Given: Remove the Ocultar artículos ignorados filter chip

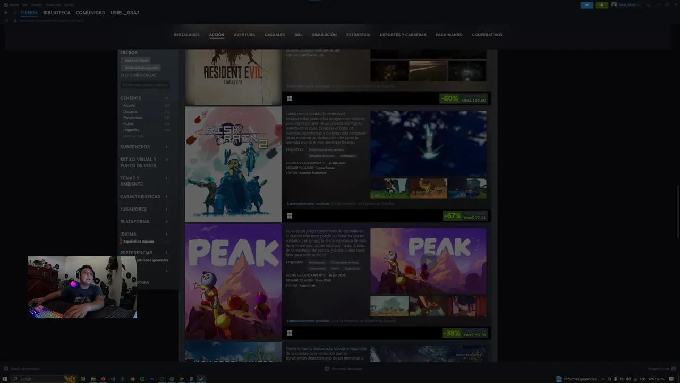Looking at the screenshot, I should (142, 68).
